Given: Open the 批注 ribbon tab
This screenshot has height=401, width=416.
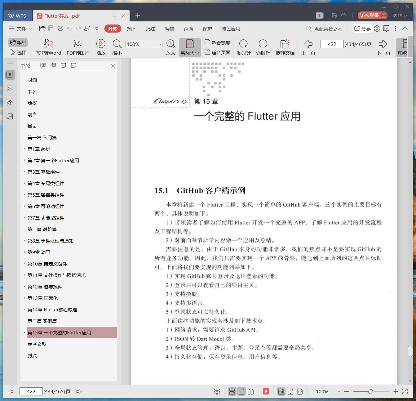Looking at the screenshot, I should click(x=150, y=29).
